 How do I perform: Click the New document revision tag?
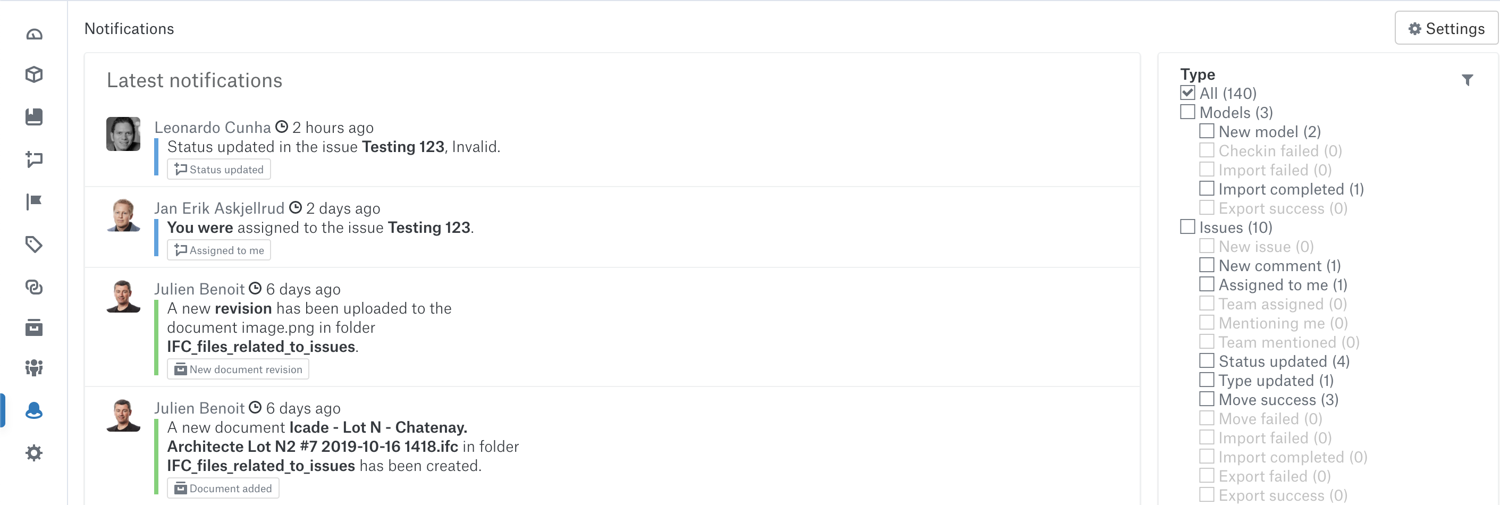pos(238,369)
